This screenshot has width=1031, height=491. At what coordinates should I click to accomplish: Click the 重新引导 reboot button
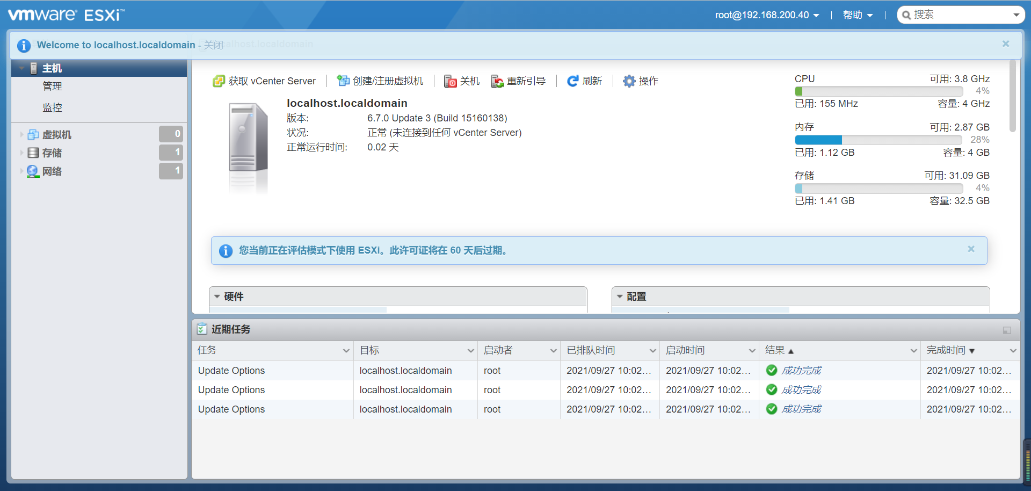pos(518,81)
